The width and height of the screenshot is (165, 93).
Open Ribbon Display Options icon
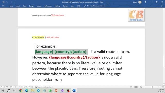tap(145, 2)
